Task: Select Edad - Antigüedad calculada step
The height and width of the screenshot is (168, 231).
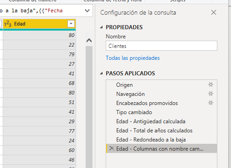Action: [x=161, y=121]
